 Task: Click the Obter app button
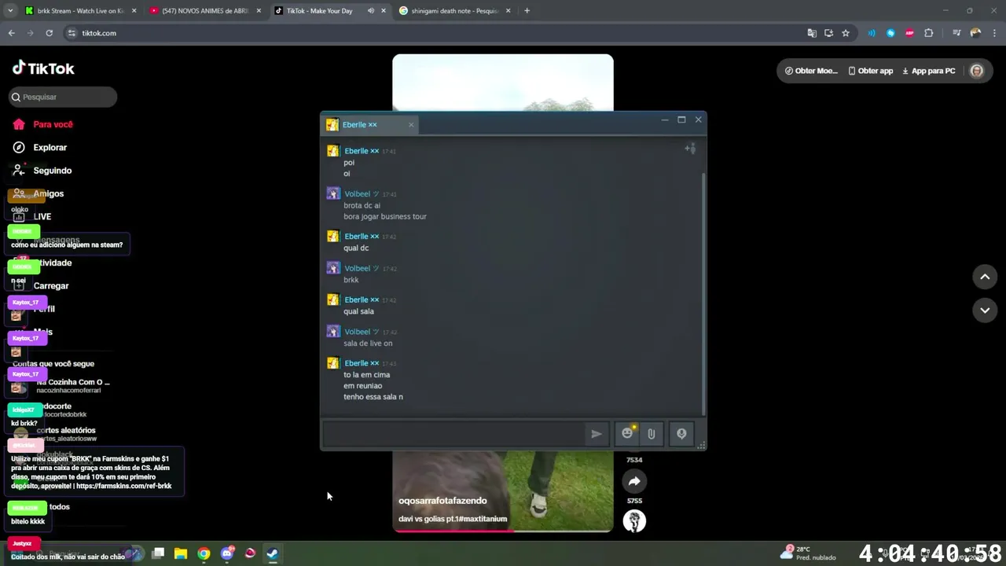(871, 71)
